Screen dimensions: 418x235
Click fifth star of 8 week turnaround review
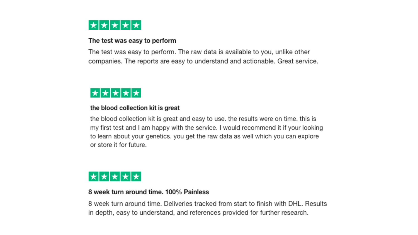136,177
